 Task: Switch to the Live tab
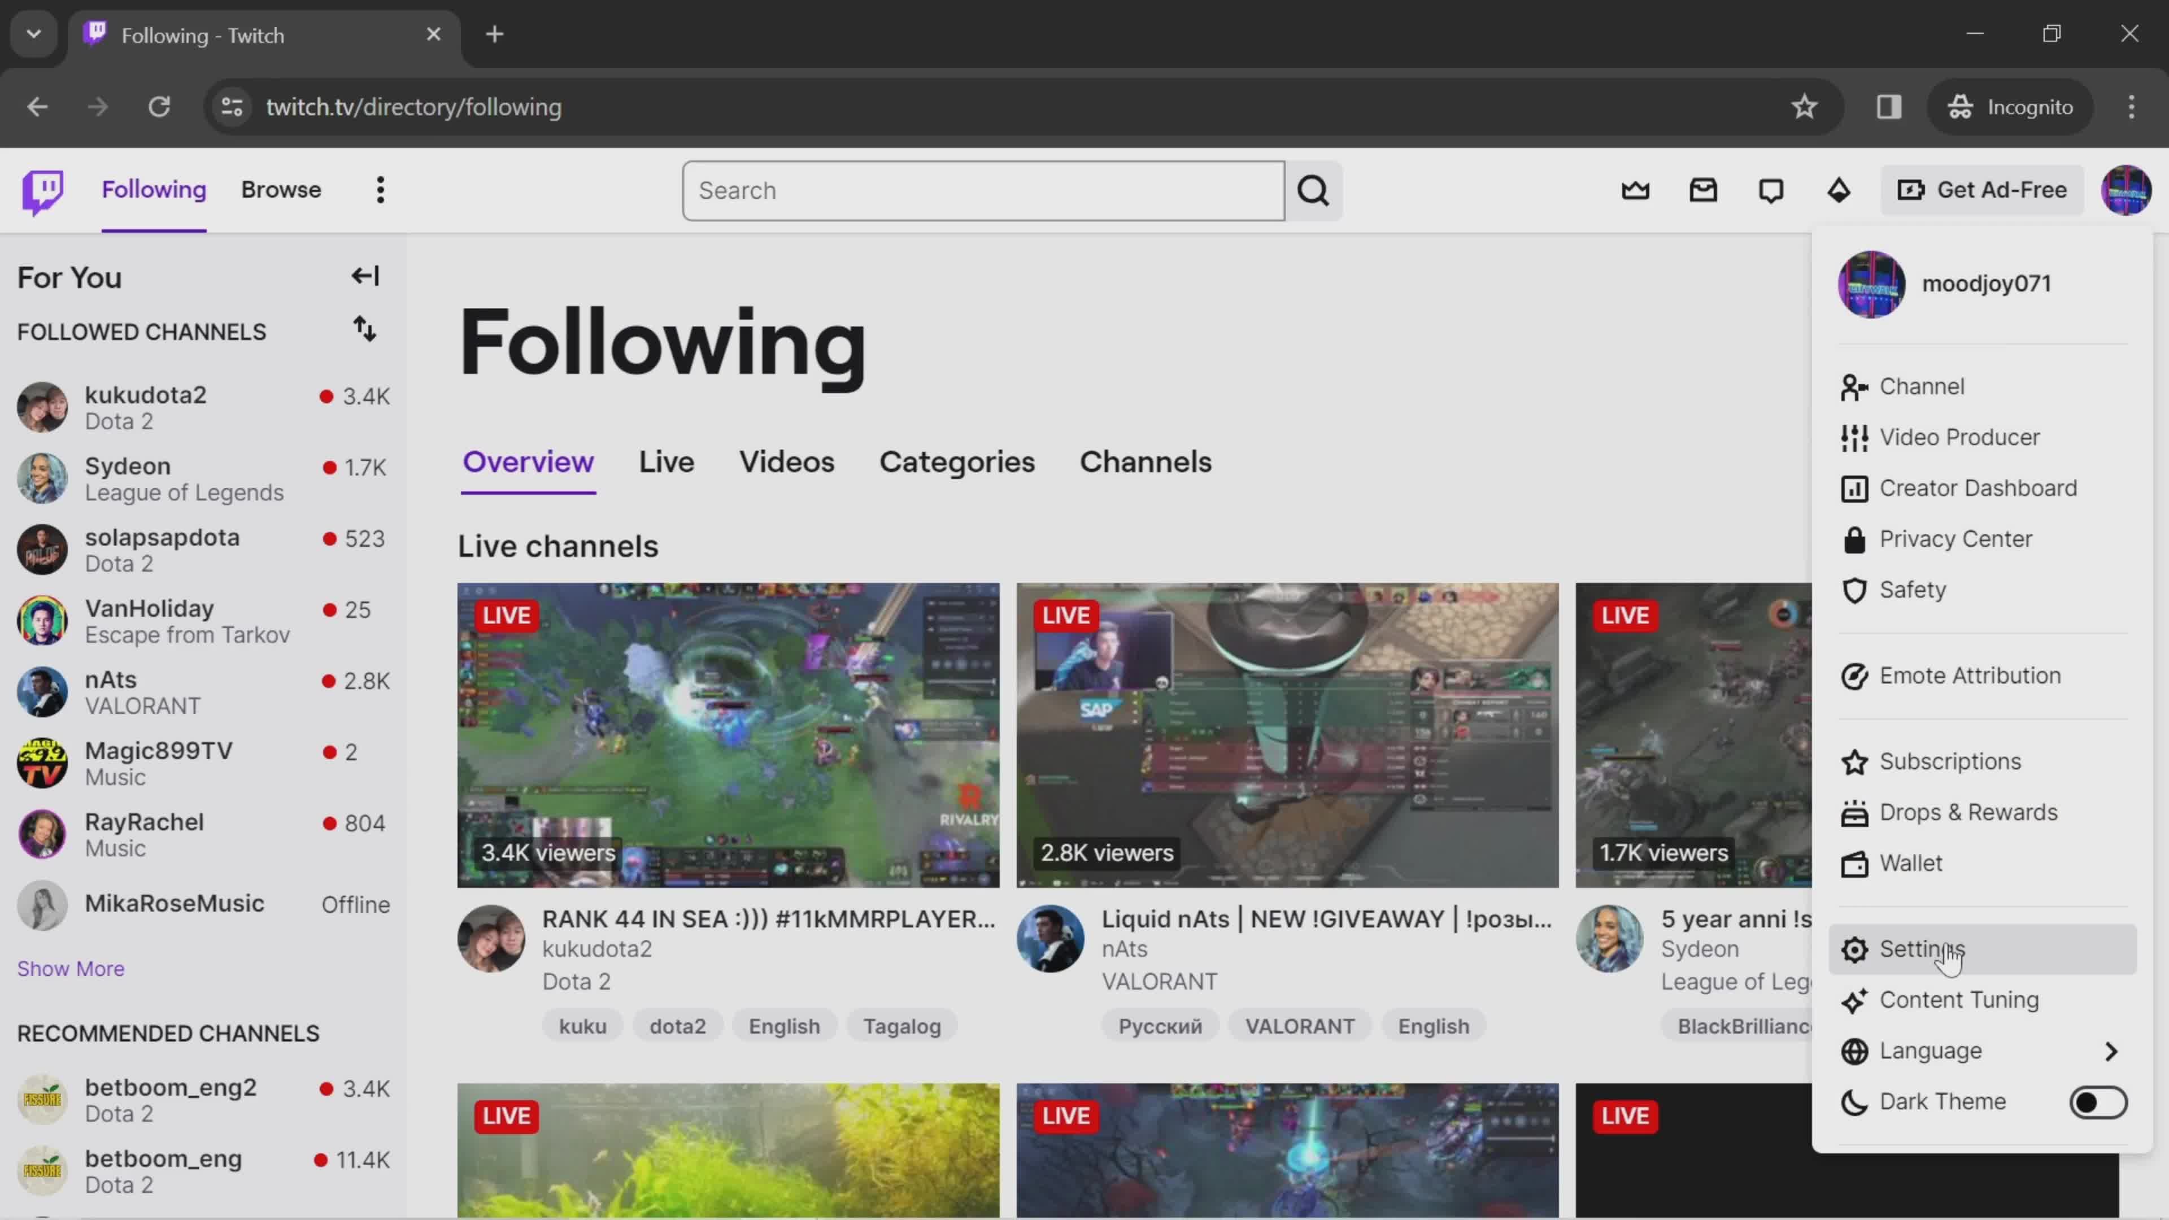(x=666, y=462)
